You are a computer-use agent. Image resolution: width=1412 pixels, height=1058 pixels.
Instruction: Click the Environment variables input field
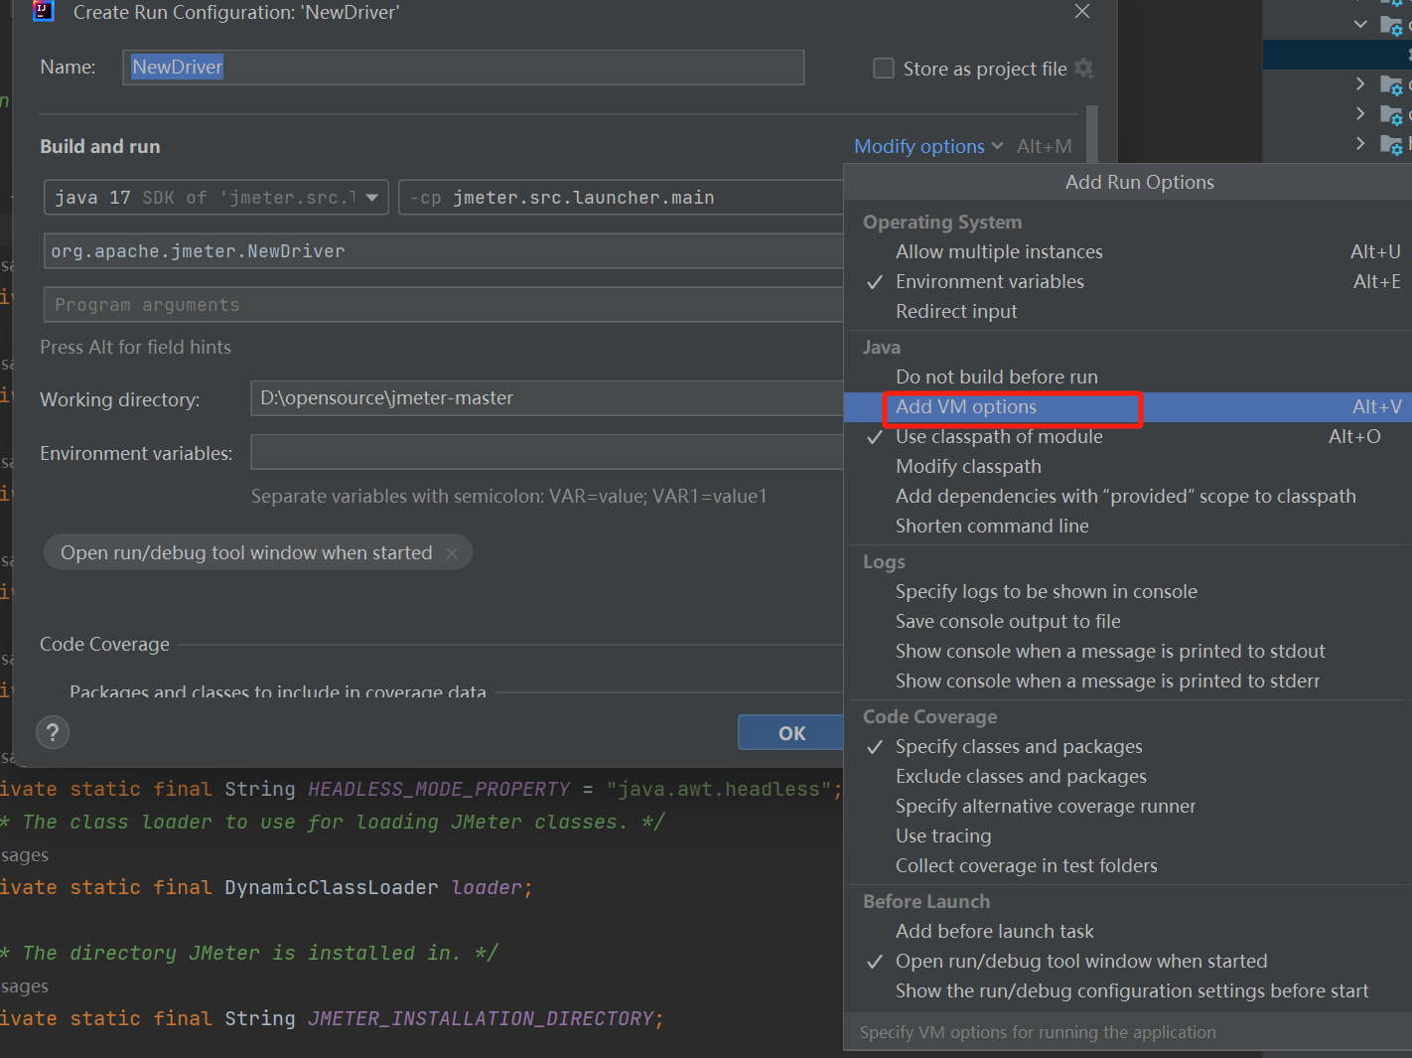point(547,452)
